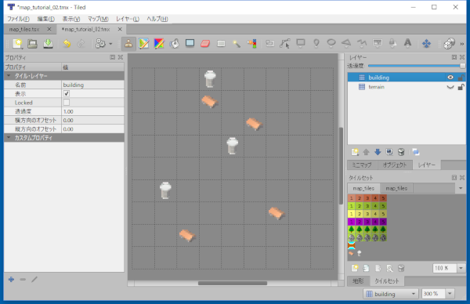
Task: Open the 編集 menu
Action: [x=45, y=19]
